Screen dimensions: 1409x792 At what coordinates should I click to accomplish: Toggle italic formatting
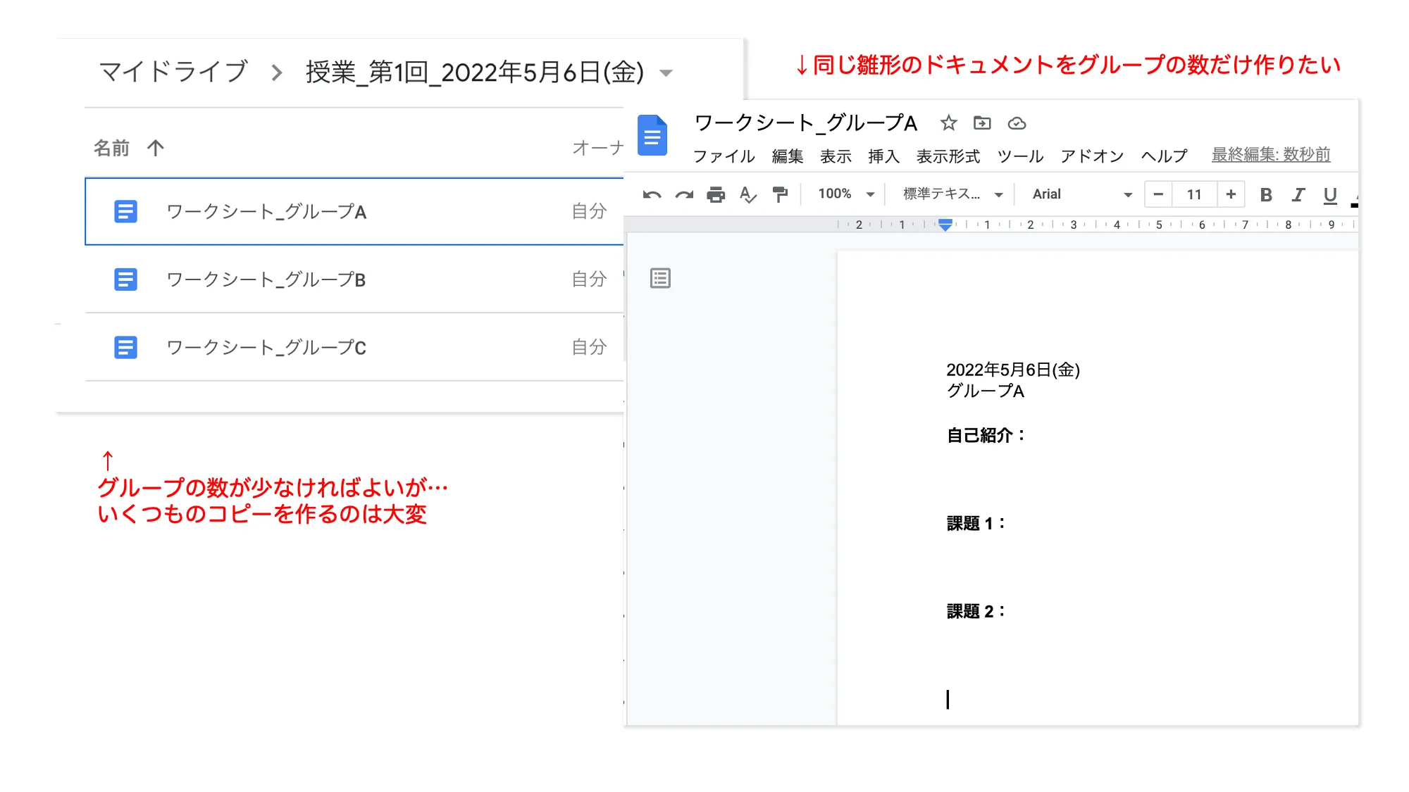[1298, 195]
